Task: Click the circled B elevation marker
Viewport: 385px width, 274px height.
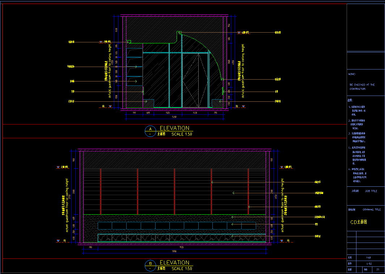Action: pos(149,265)
